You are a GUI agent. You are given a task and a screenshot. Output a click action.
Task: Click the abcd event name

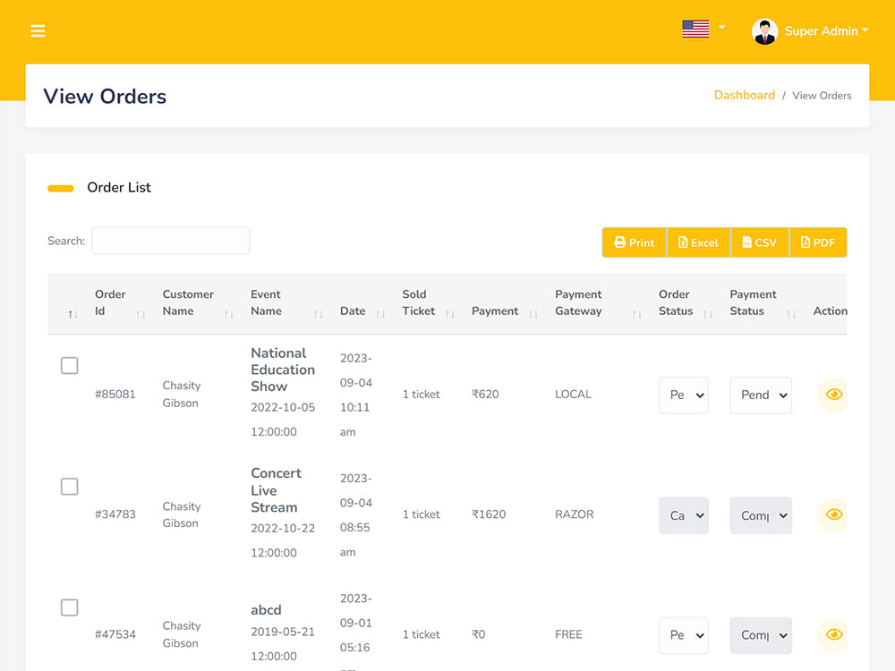266,610
